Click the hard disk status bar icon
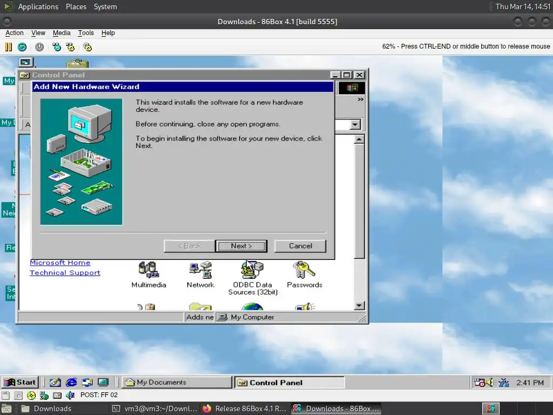This screenshot has height=415, width=553. click(57, 395)
